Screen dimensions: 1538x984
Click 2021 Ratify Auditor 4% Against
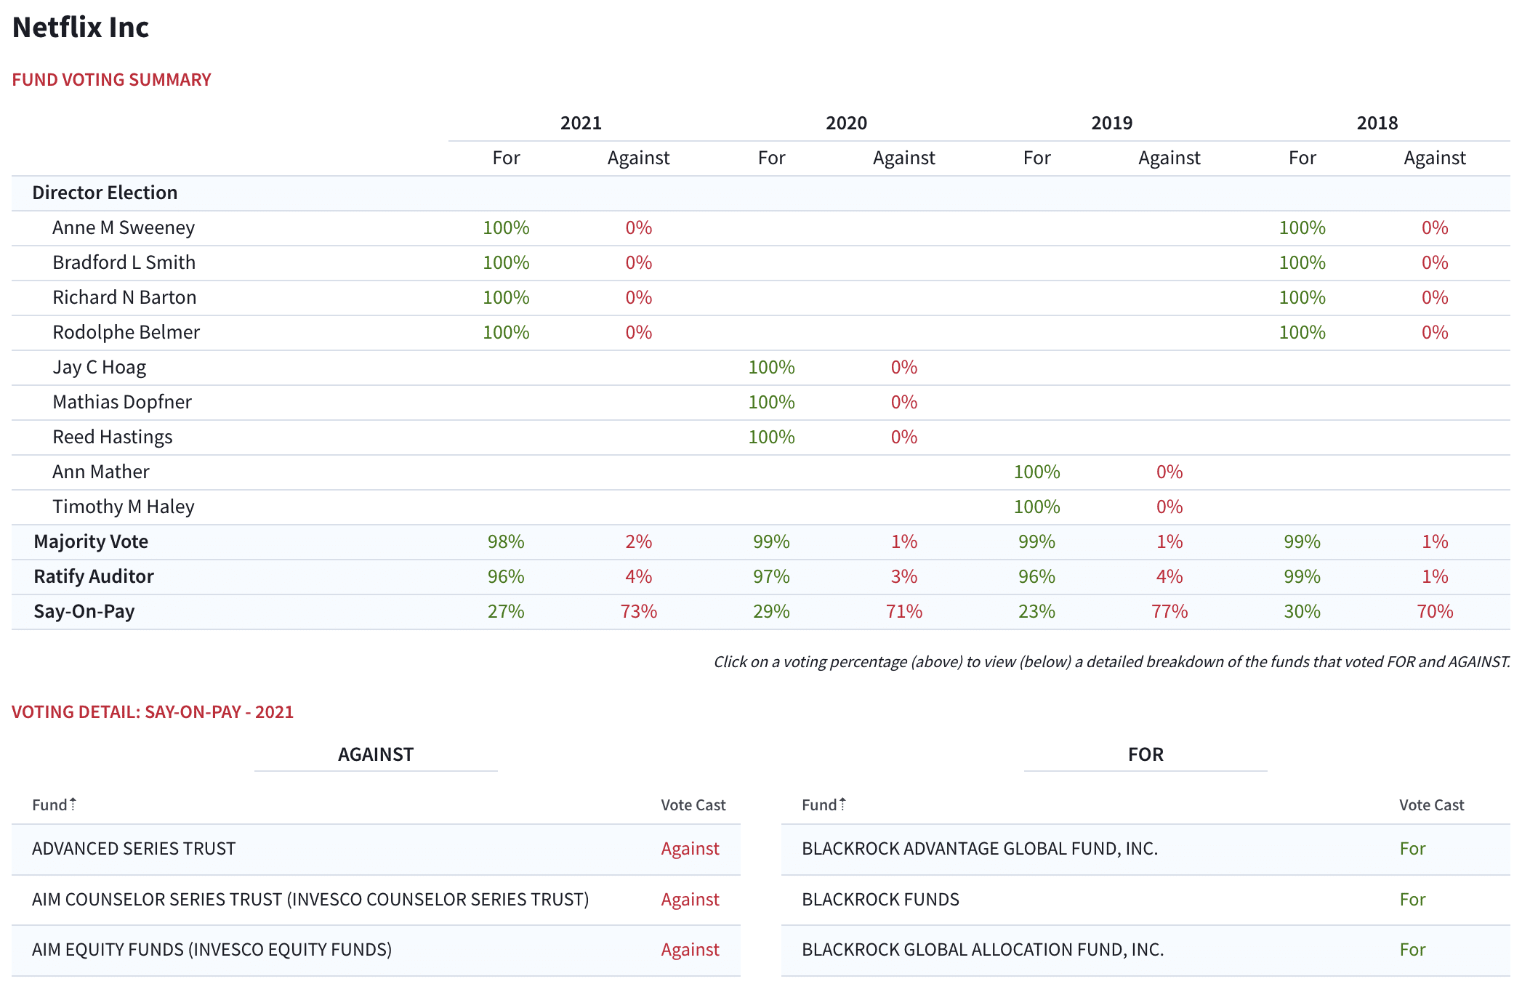[639, 576]
